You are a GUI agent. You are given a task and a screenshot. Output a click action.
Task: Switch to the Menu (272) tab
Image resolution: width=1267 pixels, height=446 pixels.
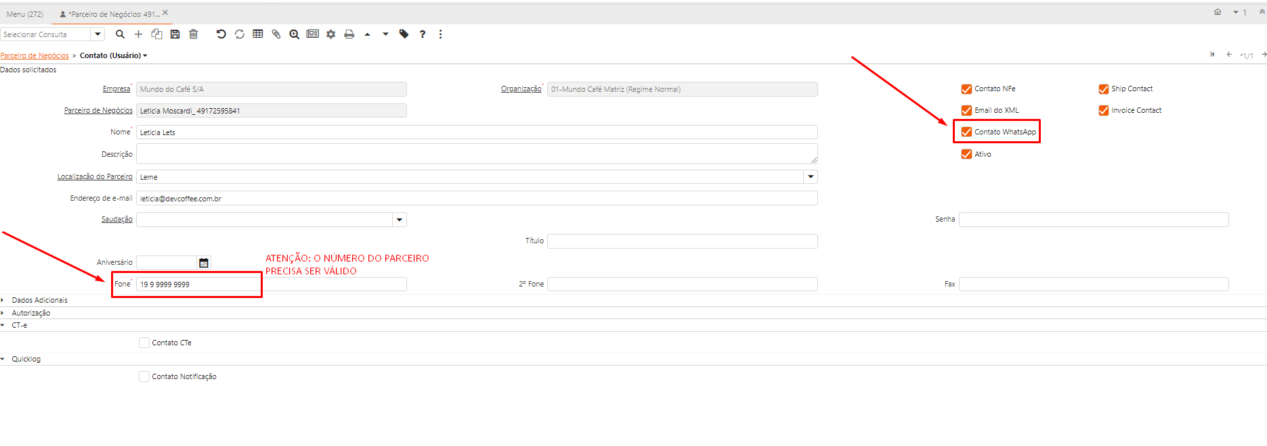[x=25, y=14]
